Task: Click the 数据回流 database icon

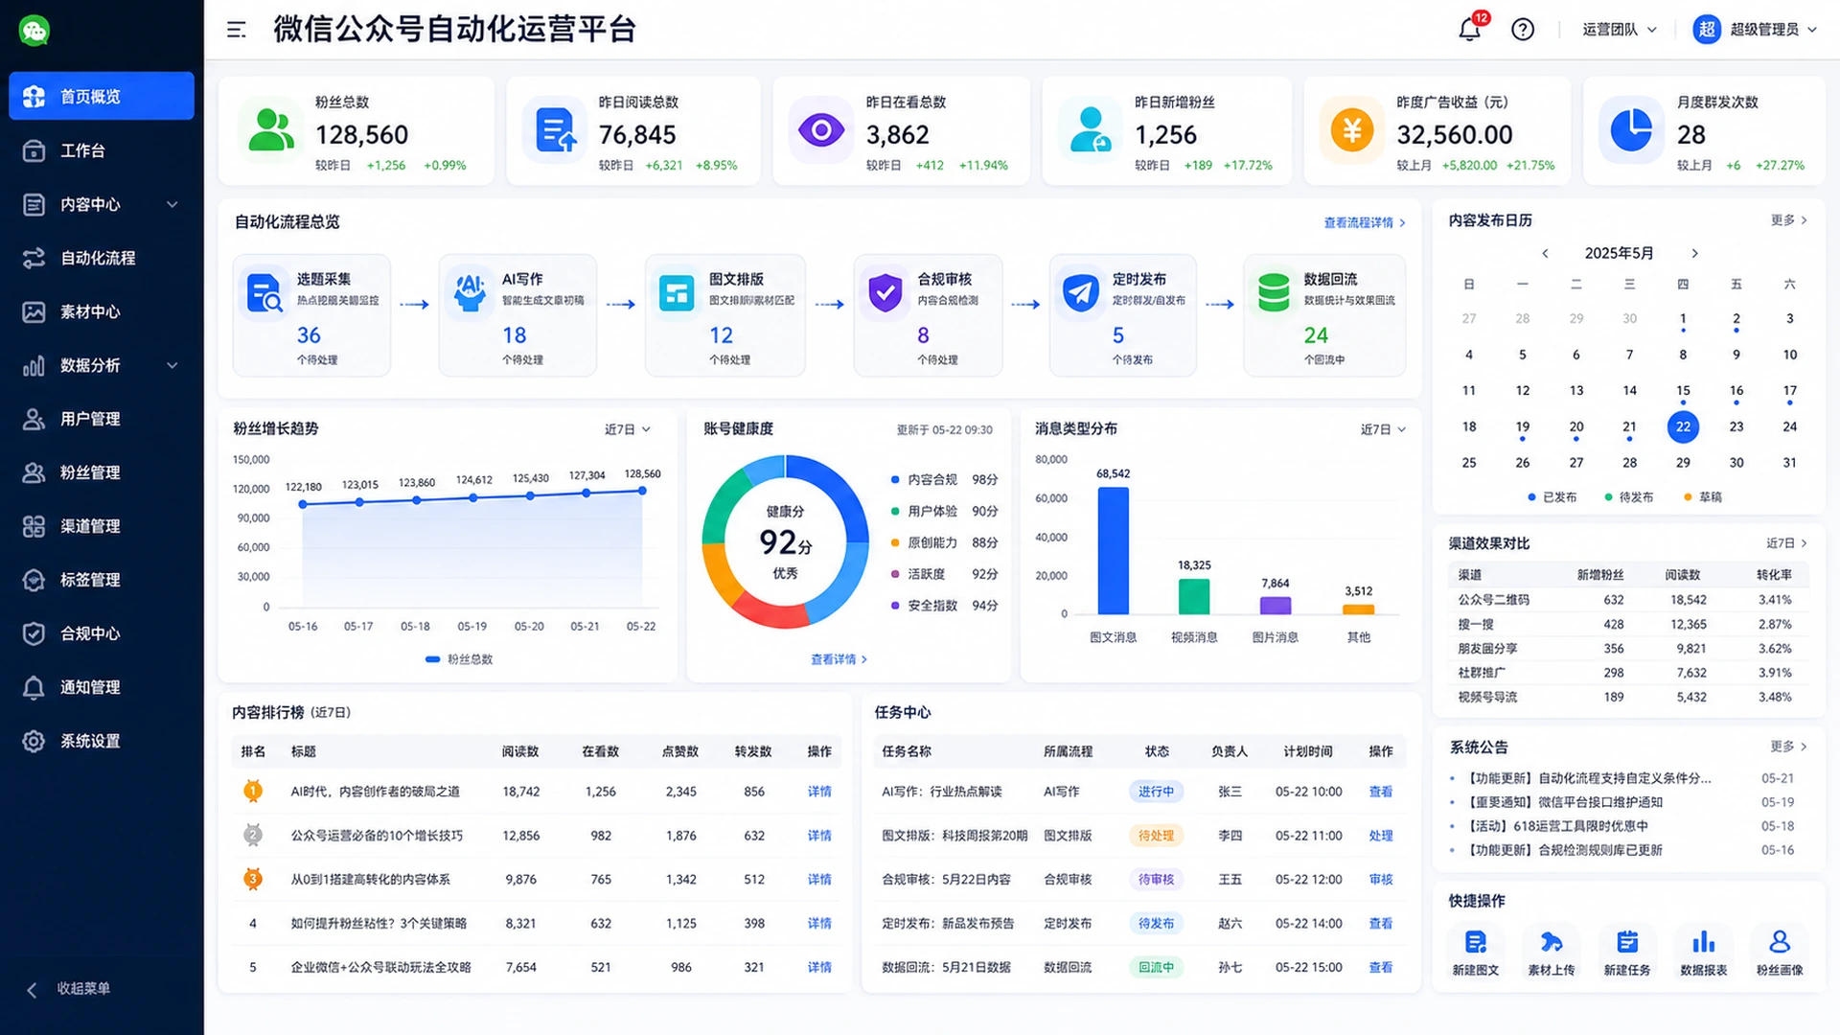Action: coord(1274,293)
